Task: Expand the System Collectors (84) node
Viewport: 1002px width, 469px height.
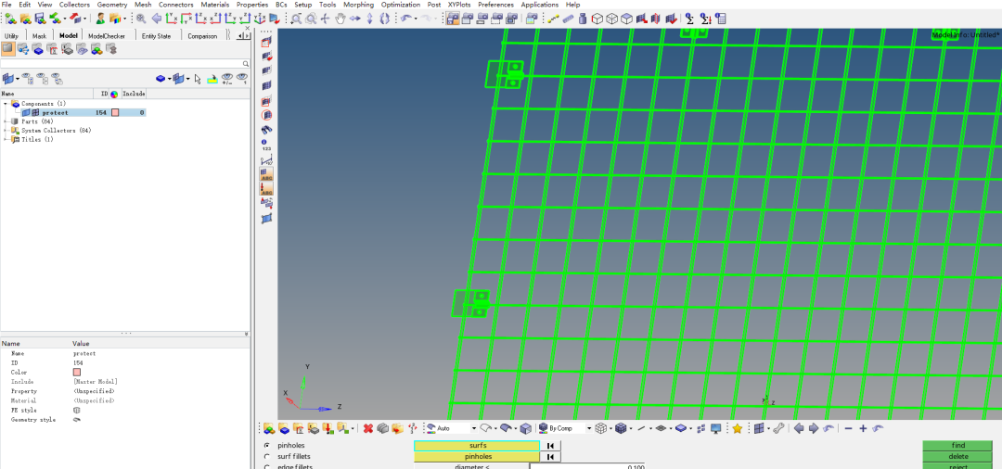Action: pos(6,131)
